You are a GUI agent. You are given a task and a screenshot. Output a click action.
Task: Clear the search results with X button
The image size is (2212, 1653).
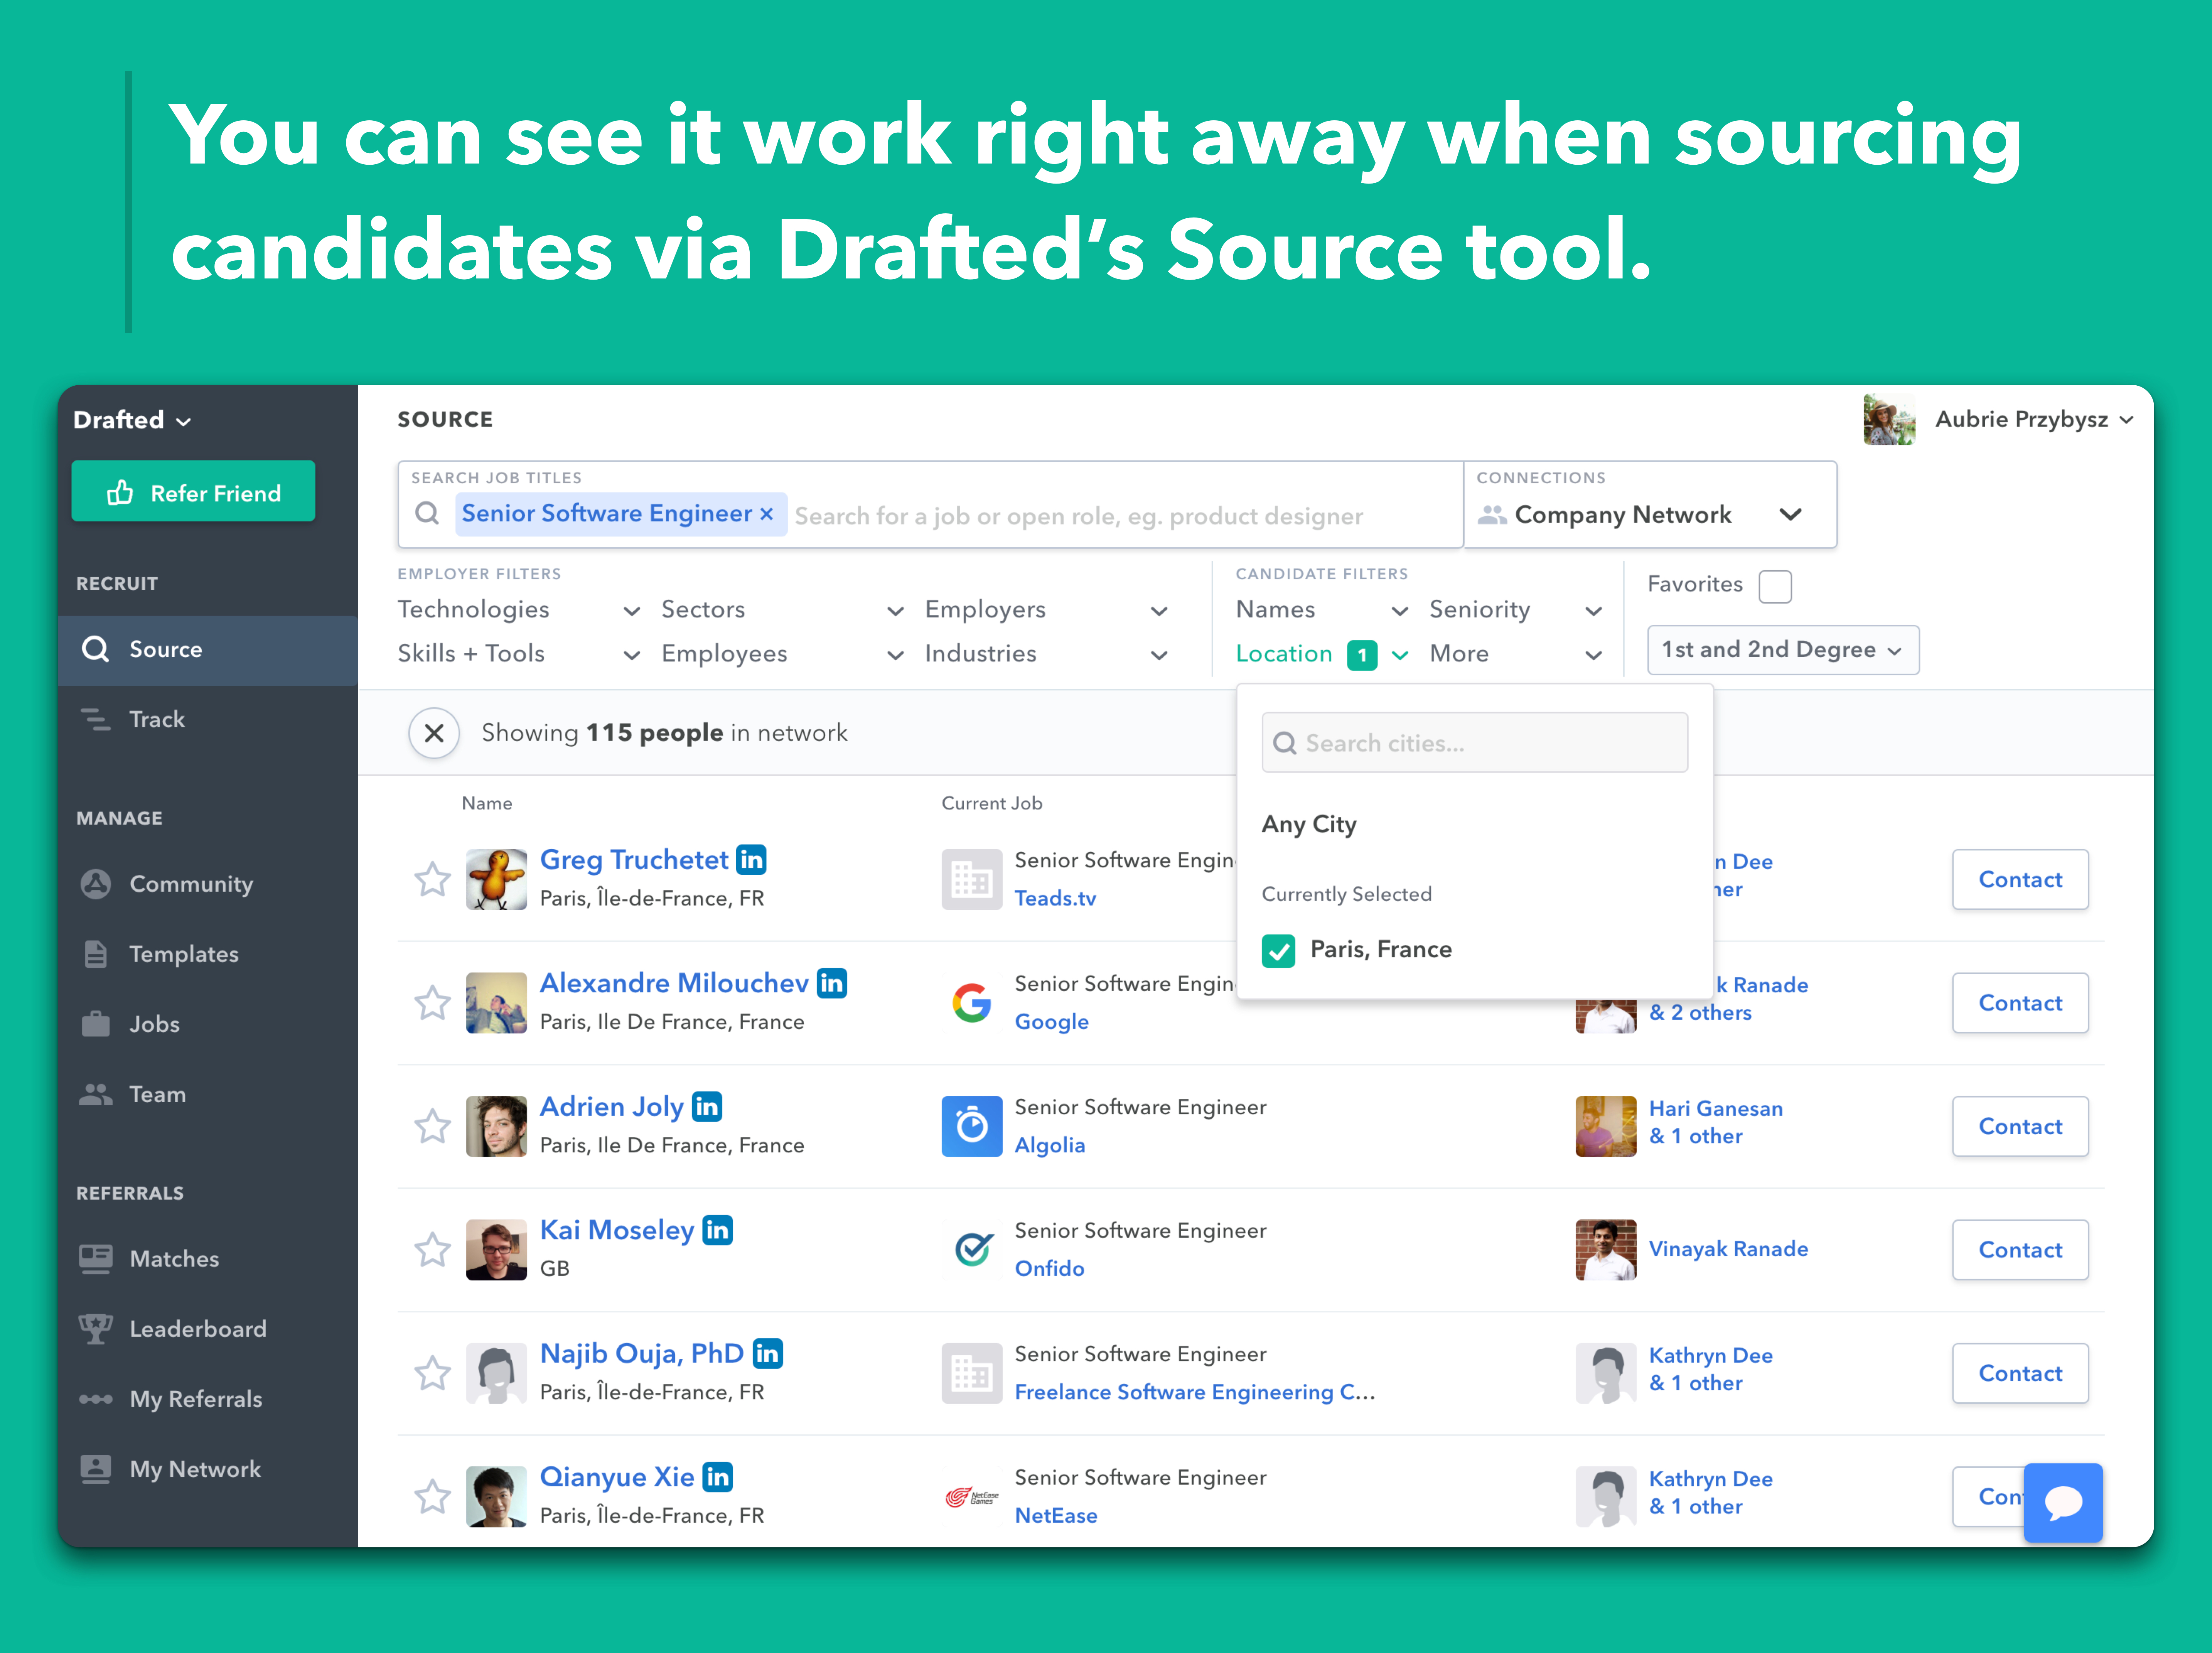(x=434, y=733)
